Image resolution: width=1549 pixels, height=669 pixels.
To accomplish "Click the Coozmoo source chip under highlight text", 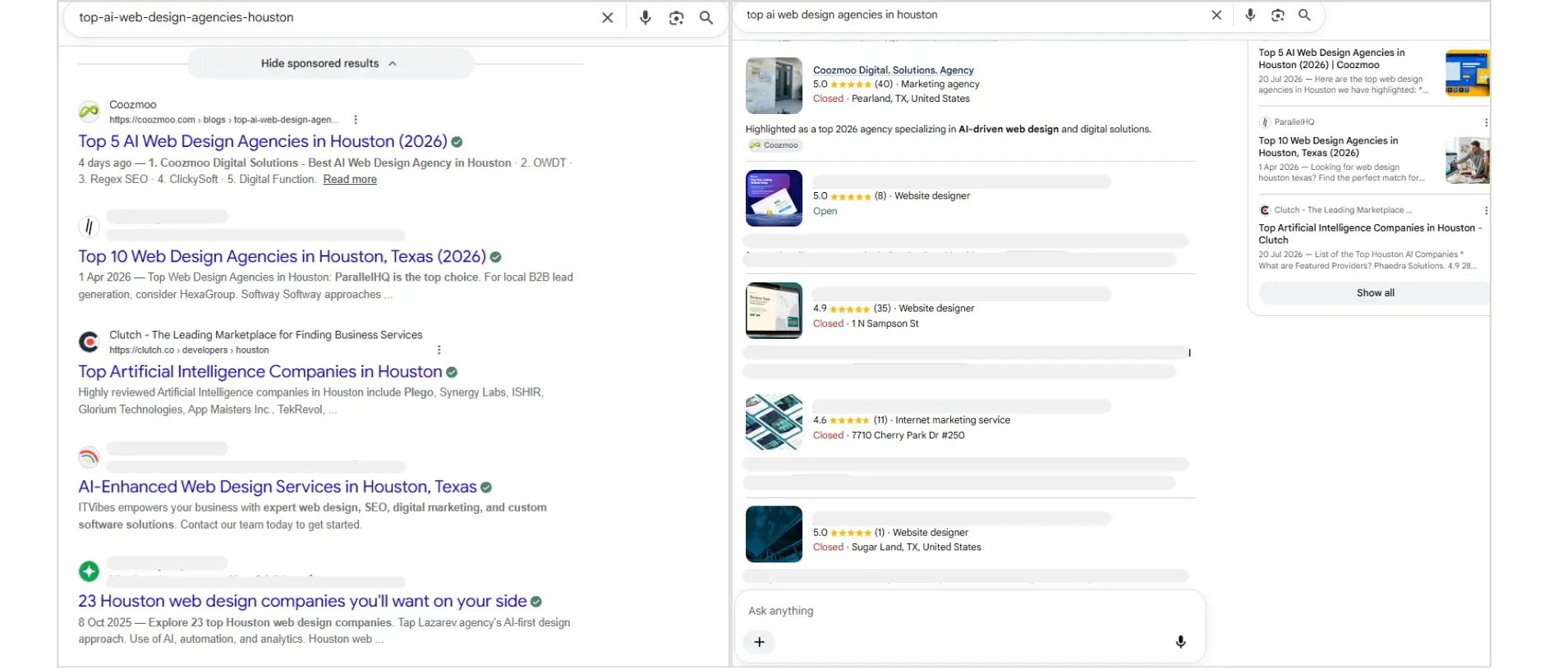I will (774, 145).
